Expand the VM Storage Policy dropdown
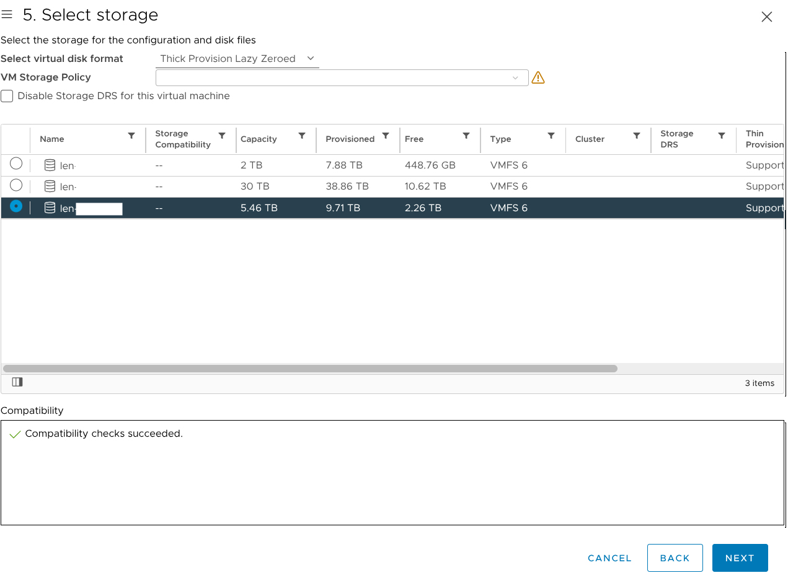The height and width of the screenshot is (578, 788). (x=342, y=77)
